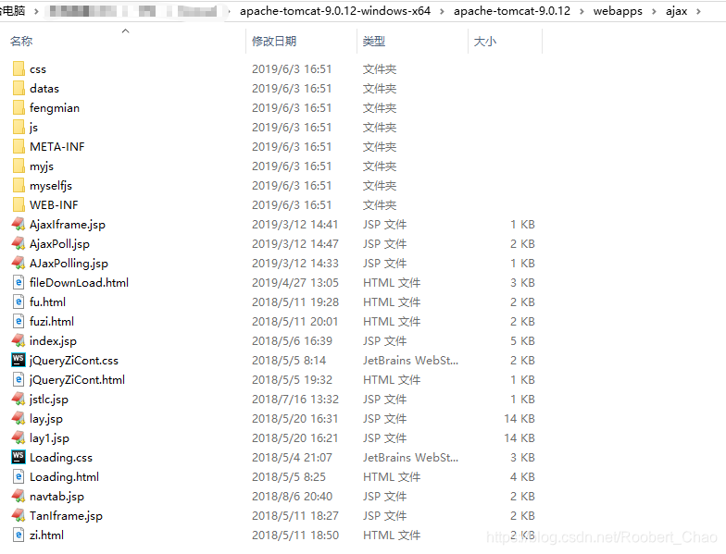This screenshot has height=554, width=726.
Task: Click the jQueryZiCont.html file icon
Action: pyautogui.click(x=19, y=379)
